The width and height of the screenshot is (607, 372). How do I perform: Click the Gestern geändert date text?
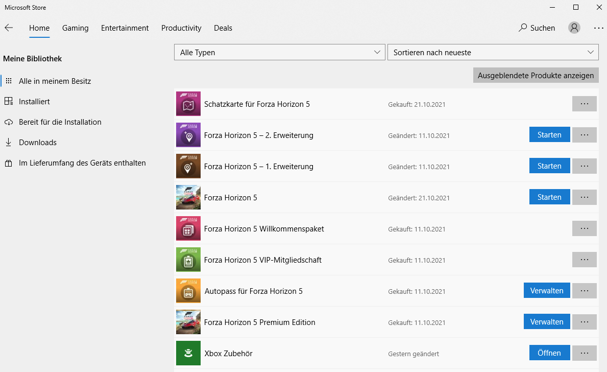(x=414, y=354)
